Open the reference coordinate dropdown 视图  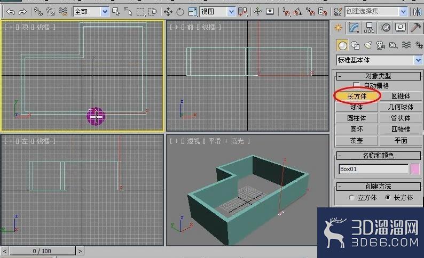click(217, 12)
